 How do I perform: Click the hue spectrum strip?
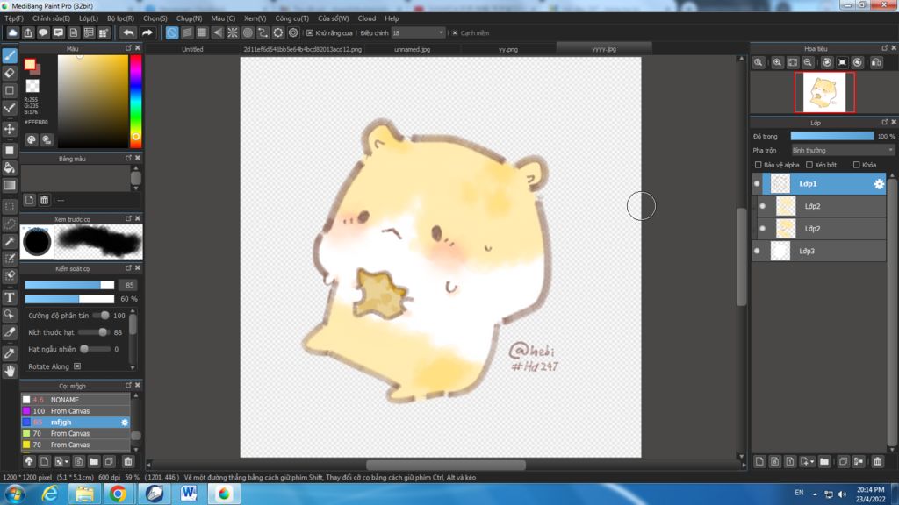pos(135,102)
